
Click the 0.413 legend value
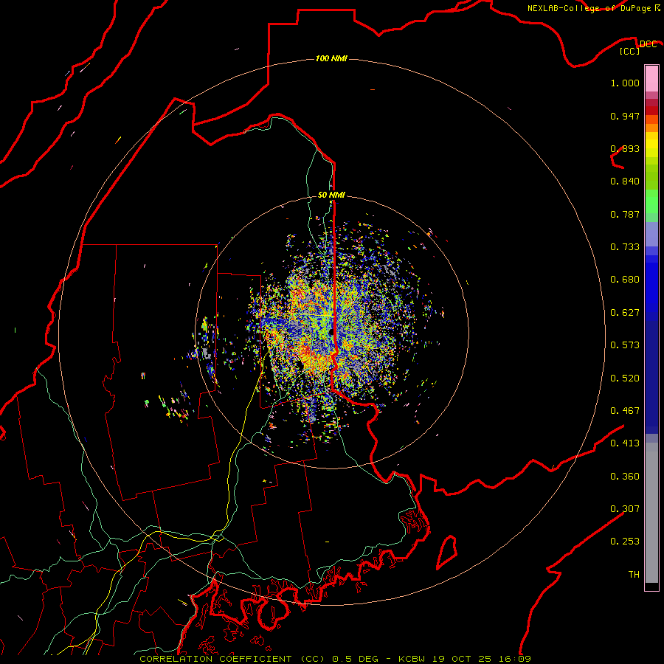625,443
